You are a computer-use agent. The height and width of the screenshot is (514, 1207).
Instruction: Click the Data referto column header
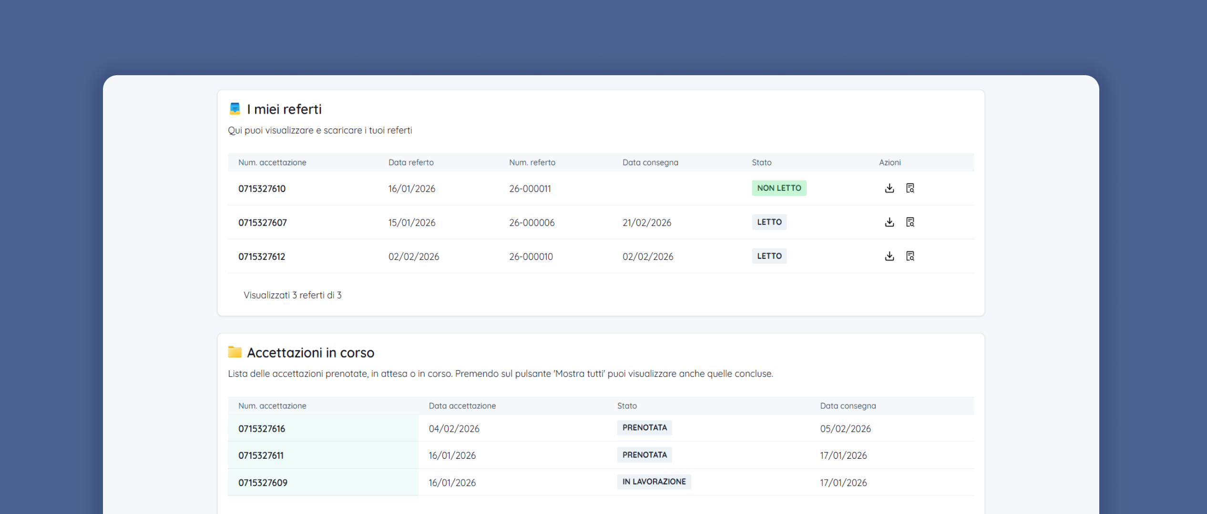pyautogui.click(x=411, y=162)
